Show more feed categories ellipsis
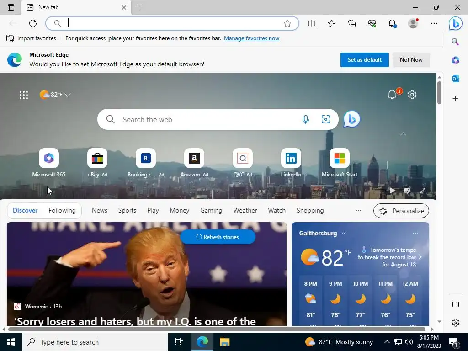The width and height of the screenshot is (468, 351). 359,210
